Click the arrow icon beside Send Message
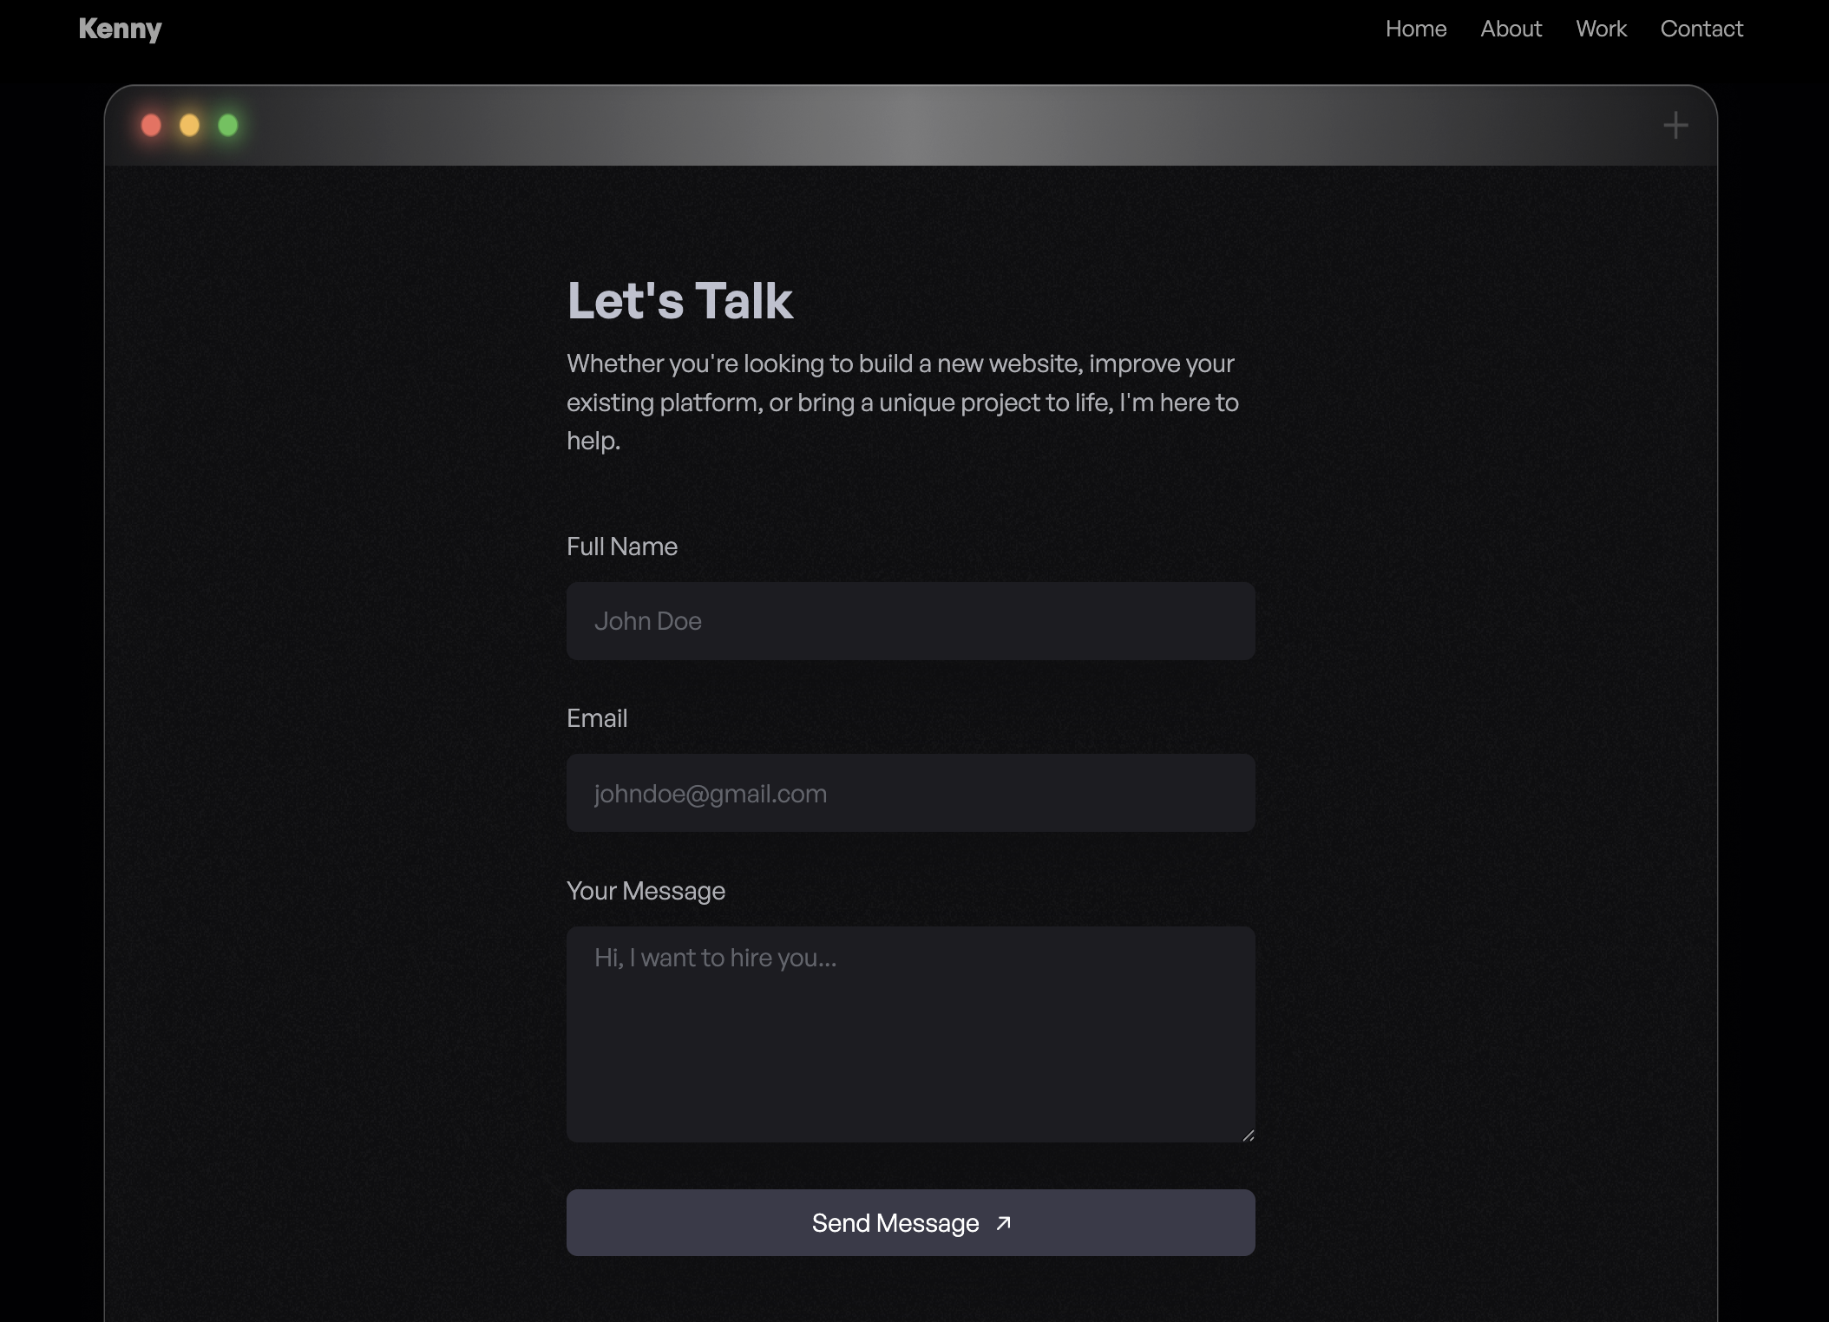 click(x=1004, y=1223)
